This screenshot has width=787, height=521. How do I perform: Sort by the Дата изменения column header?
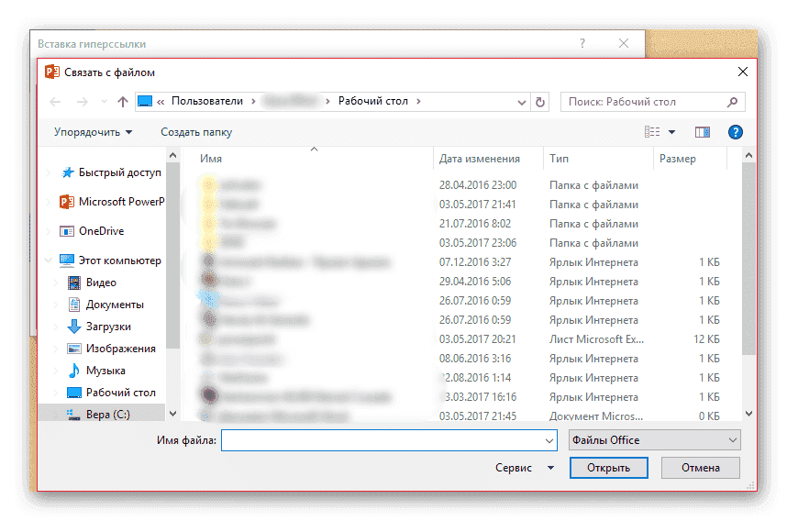pos(480,159)
